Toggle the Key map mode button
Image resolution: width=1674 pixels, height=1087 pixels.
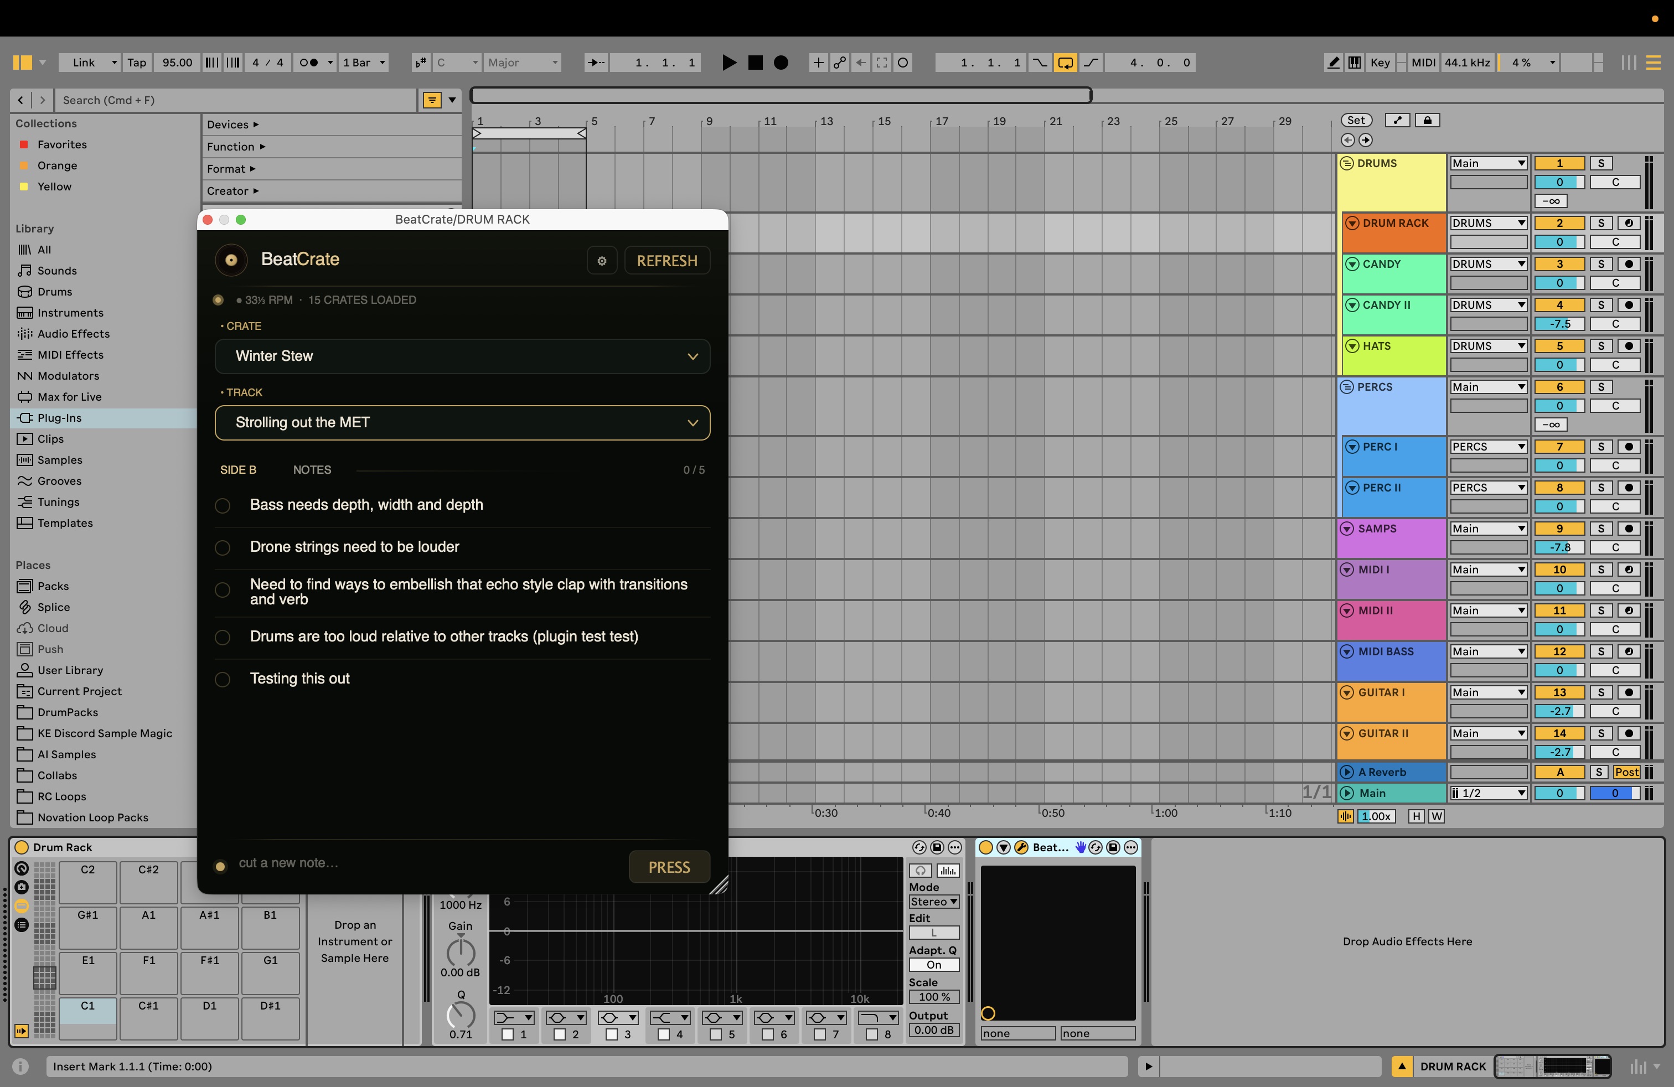pyautogui.click(x=1380, y=63)
